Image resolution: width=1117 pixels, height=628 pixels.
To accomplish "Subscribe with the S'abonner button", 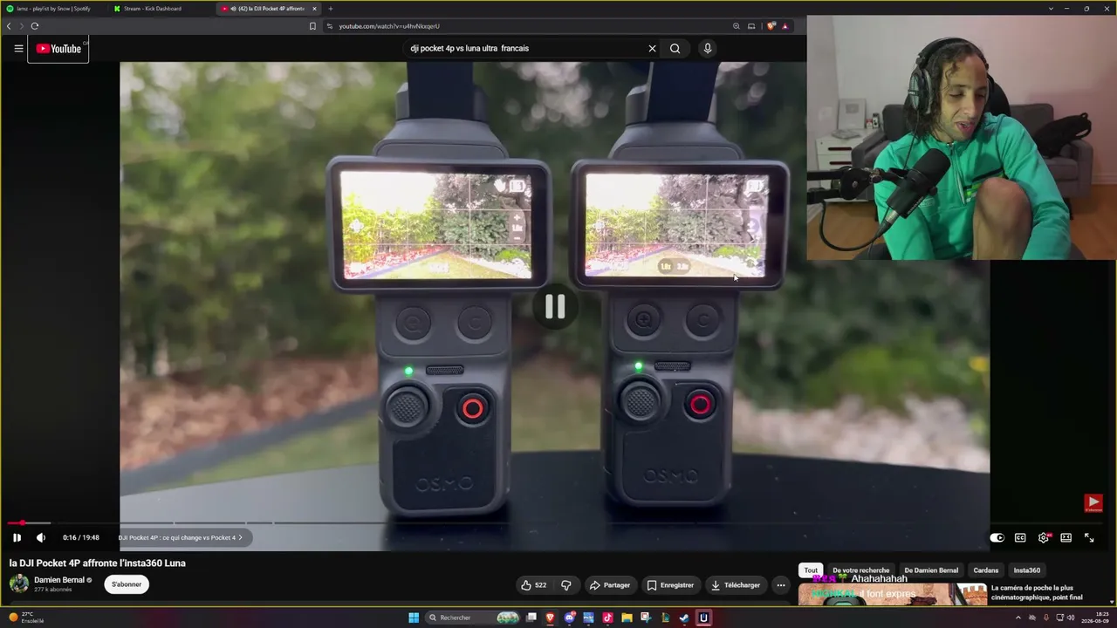I will [127, 584].
